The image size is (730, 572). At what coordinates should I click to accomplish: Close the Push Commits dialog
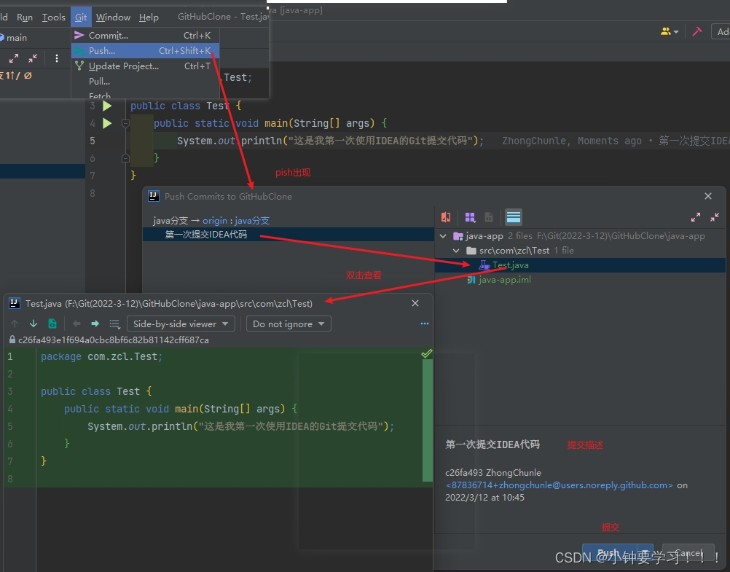(708, 196)
